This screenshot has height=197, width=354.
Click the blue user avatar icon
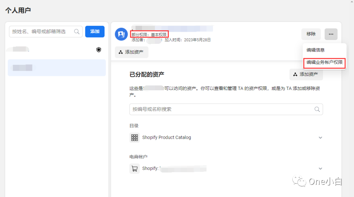pyautogui.click(x=121, y=34)
